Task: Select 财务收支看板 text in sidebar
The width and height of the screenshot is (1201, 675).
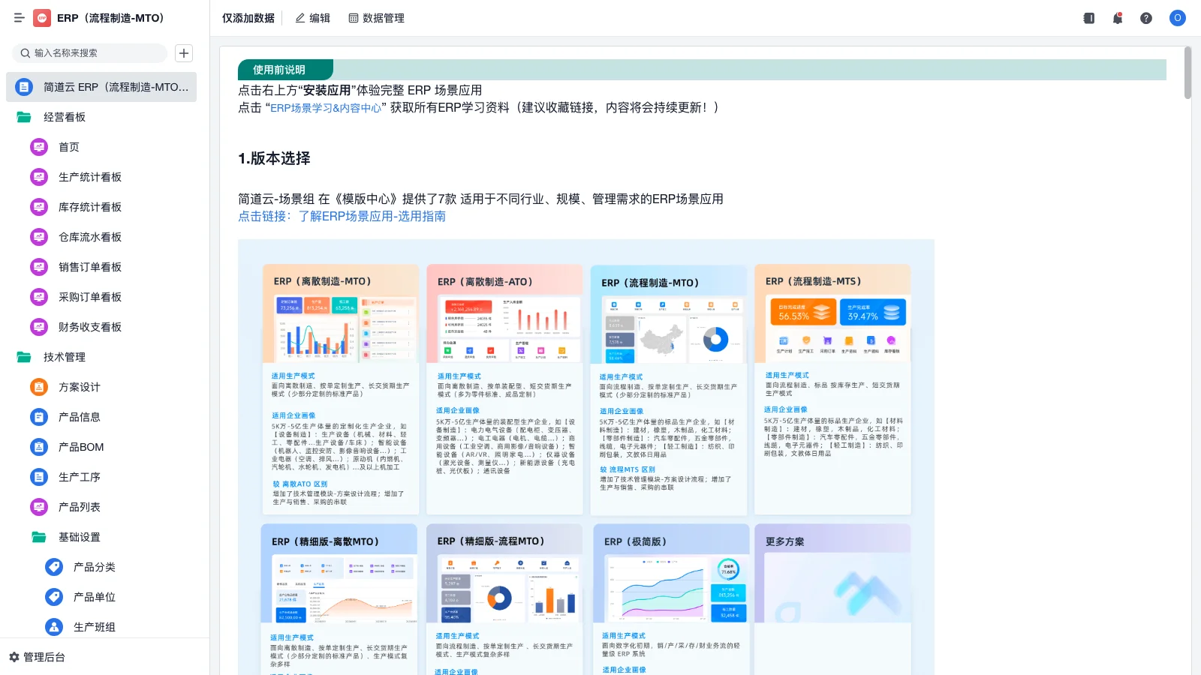Action: click(x=90, y=327)
